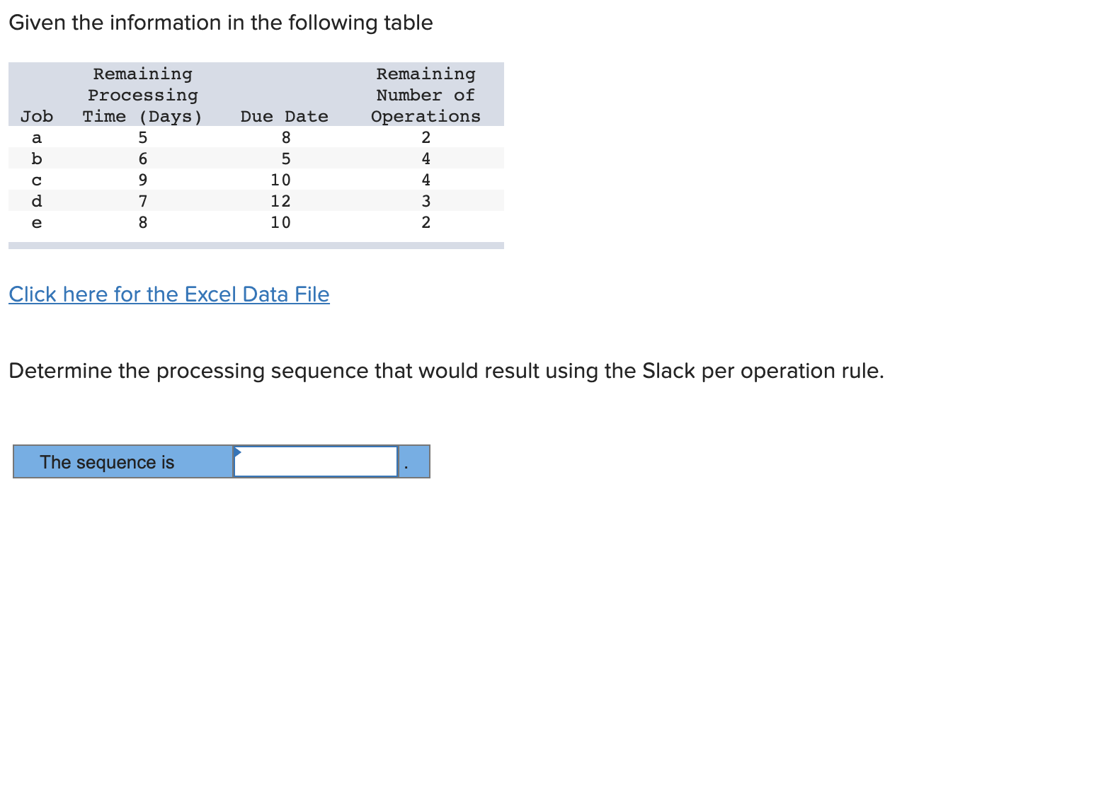Select the Remaining Processing Time header
This screenshot has width=1113, height=787.
[142, 94]
